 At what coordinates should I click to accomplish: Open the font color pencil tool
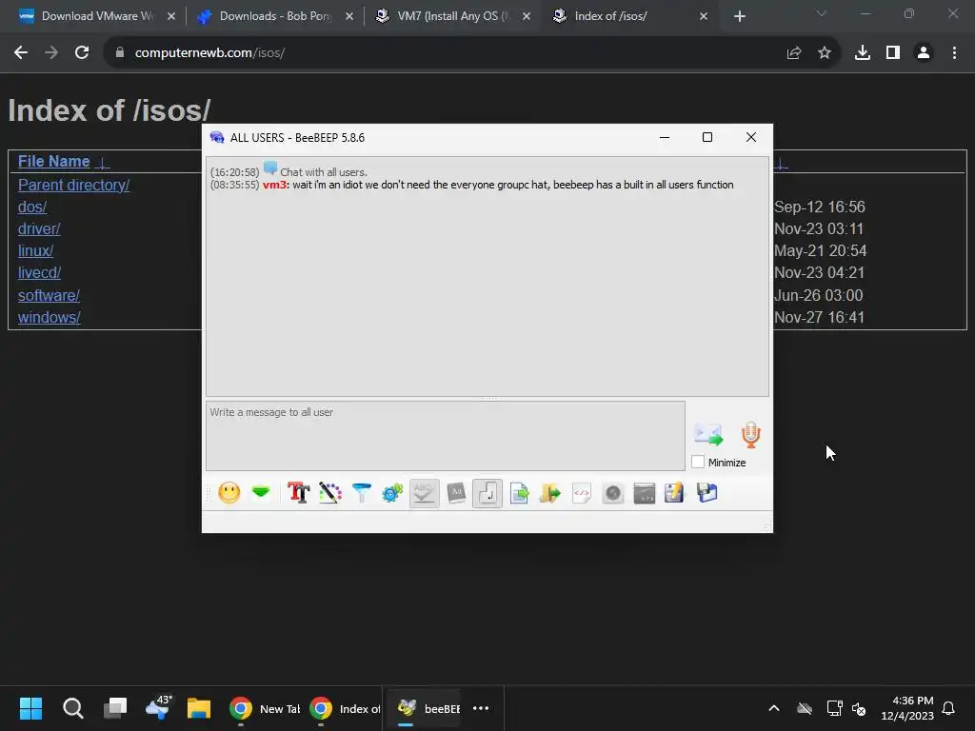tap(330, 493)
